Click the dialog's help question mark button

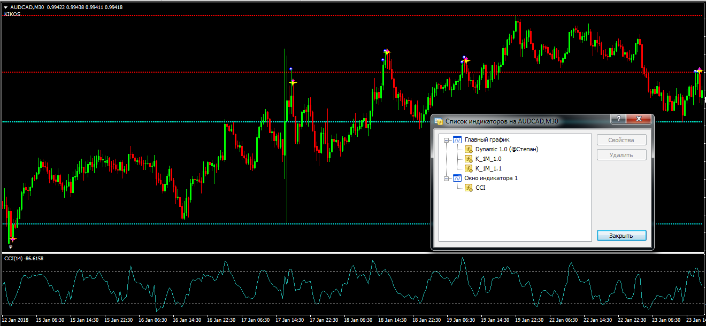coord(619,119)
